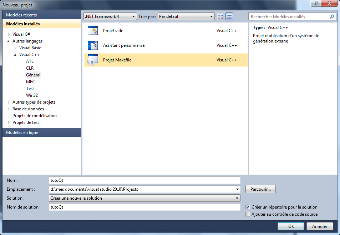This screenshot has height=235, width=340.
Task: Collapse the Autres langages node
Action: point(9,41)
